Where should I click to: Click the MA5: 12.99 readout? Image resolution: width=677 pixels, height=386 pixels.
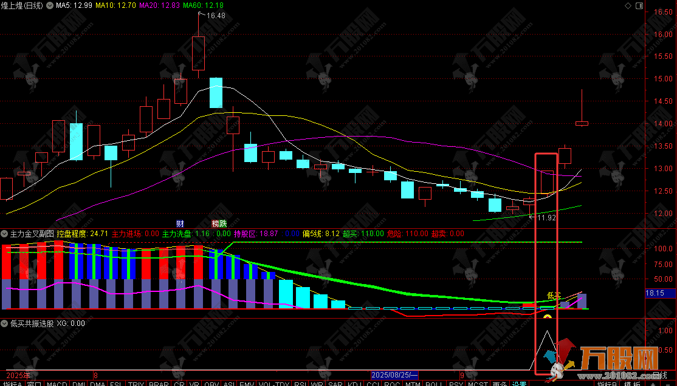[x=74, y=5]
